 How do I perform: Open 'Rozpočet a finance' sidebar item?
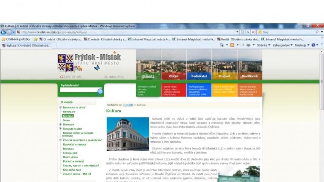click(x=75, y=145)
